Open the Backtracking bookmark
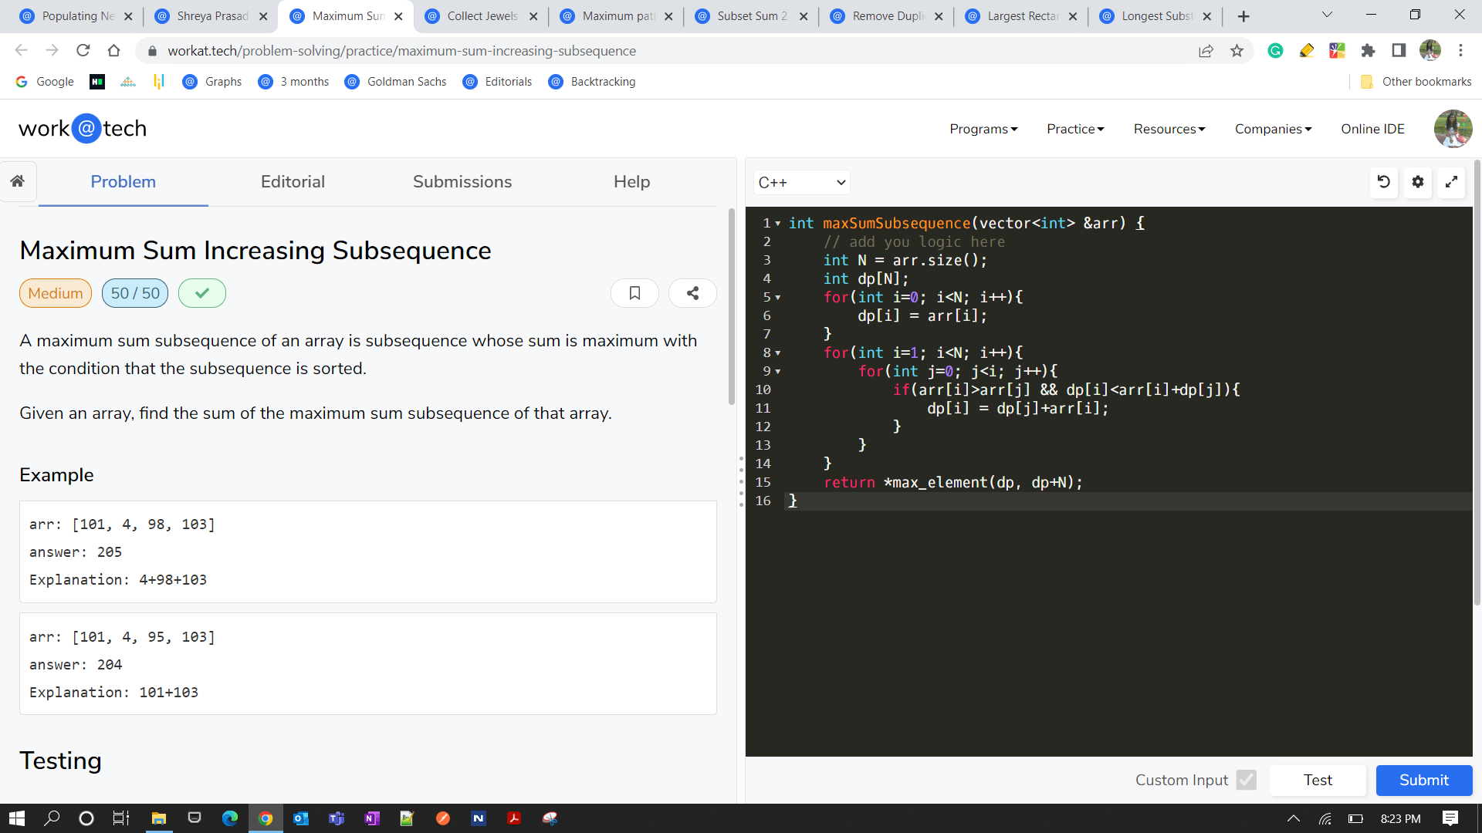The image size is (1482, 833). tap(592, 82)
